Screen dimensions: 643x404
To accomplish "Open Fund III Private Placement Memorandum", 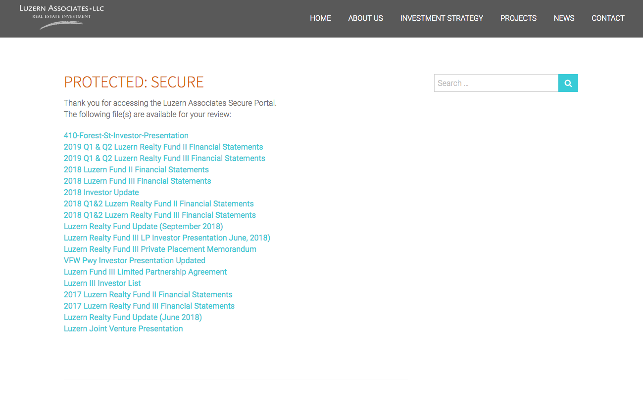I will click(160, 249).
